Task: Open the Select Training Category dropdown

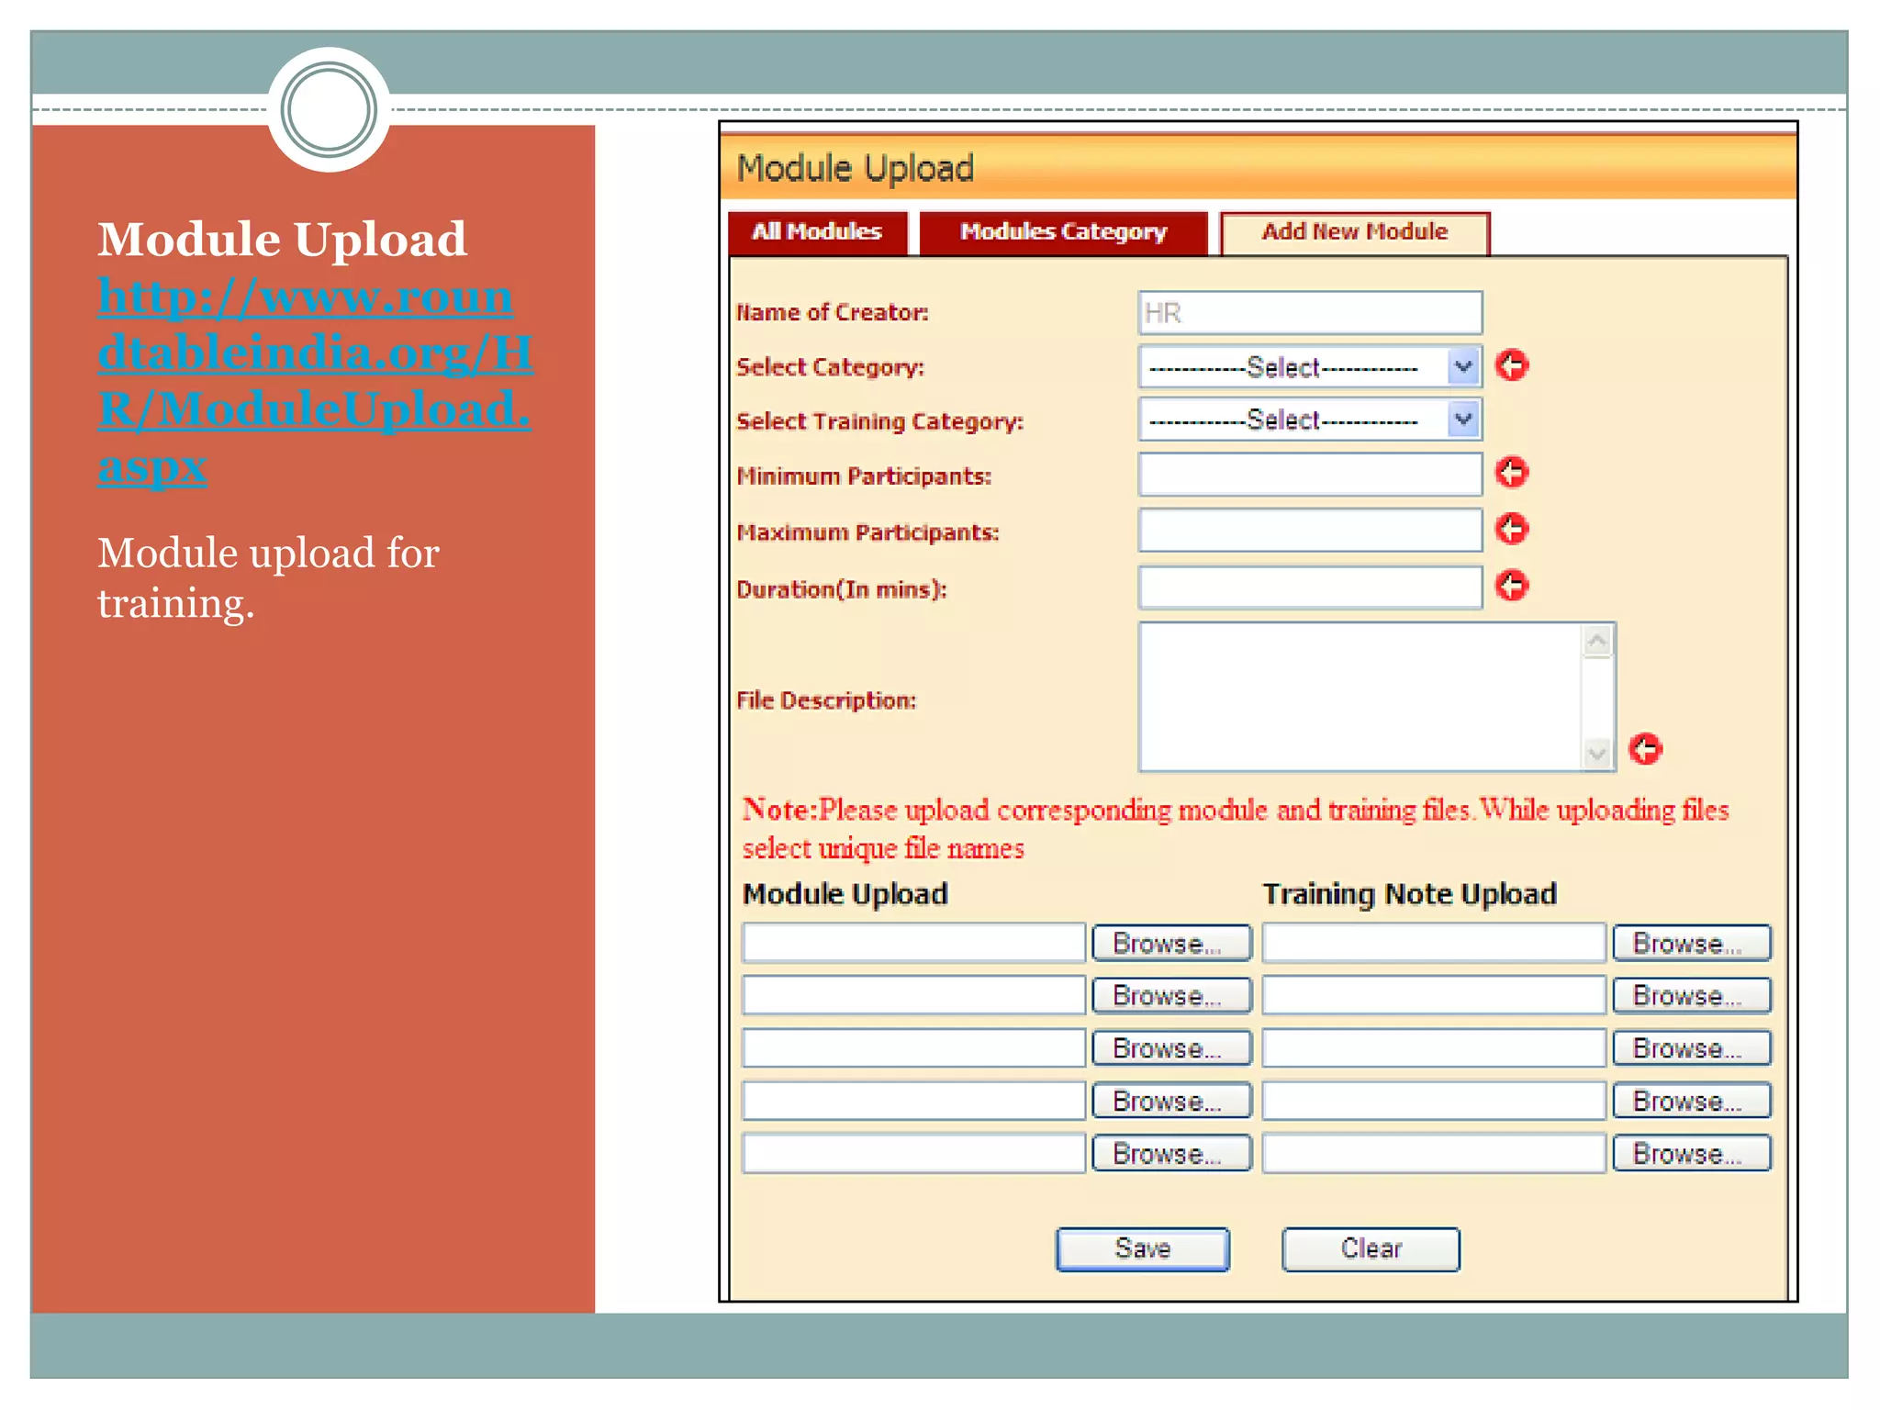Action: tap(1309, 420)
